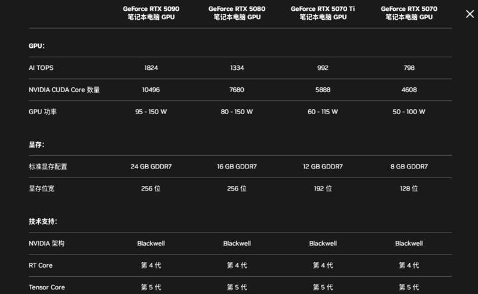Select the 192 位 memory width cell
This screenshot has width=478, height=294.
point(323,189)
